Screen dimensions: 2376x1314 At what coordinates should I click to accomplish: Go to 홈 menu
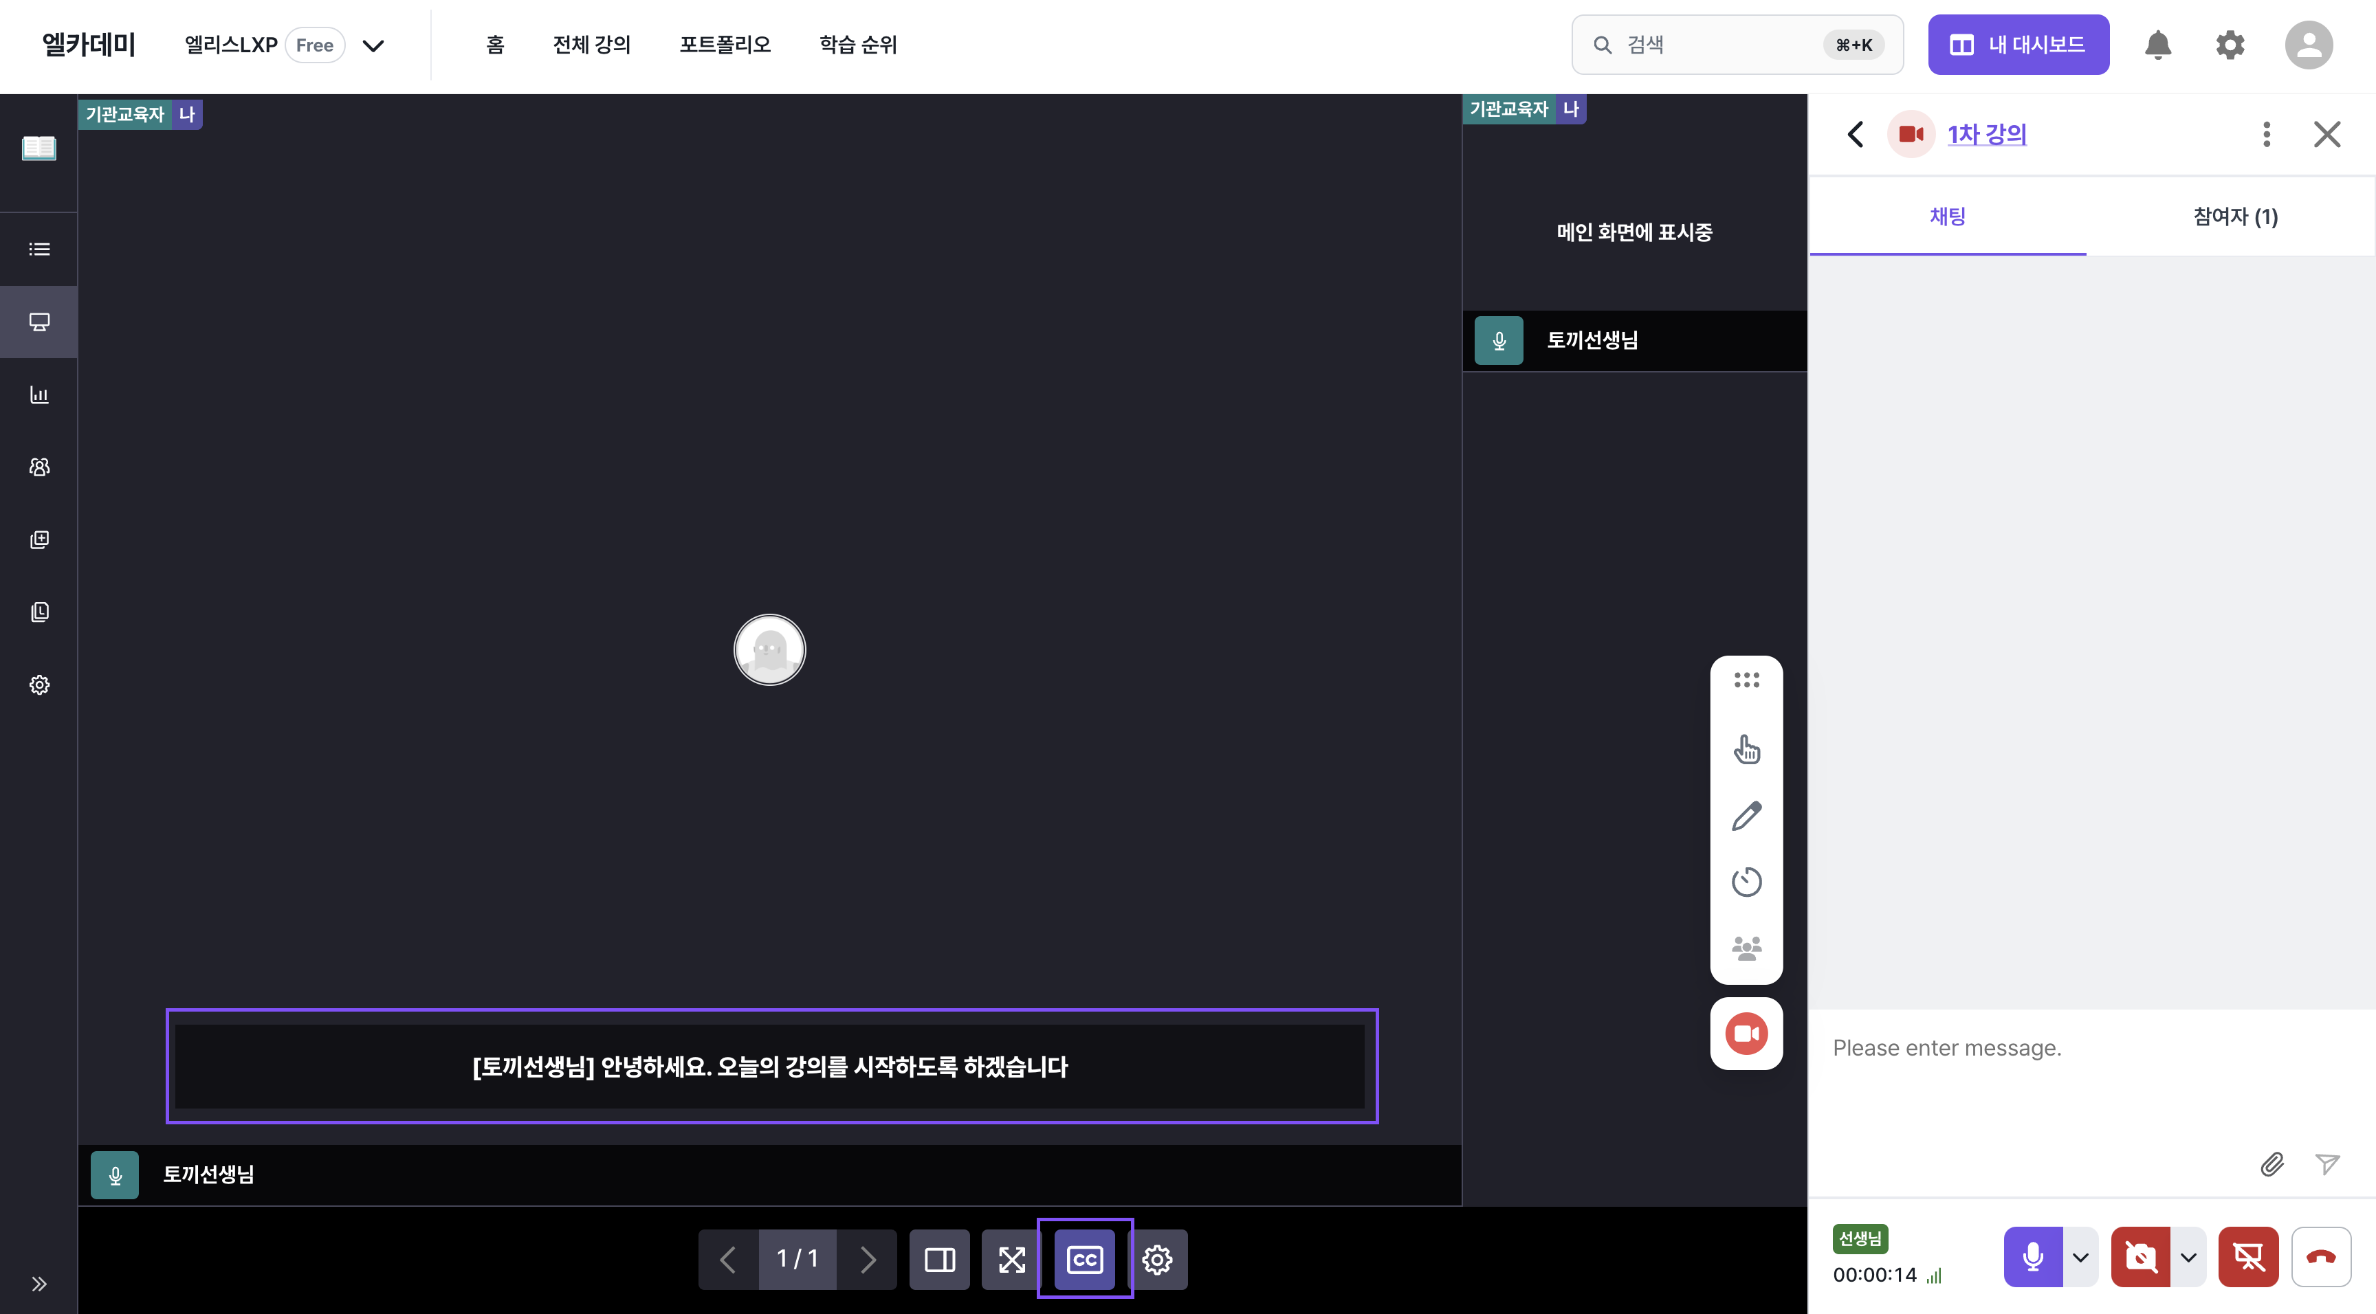coord(495,44)
